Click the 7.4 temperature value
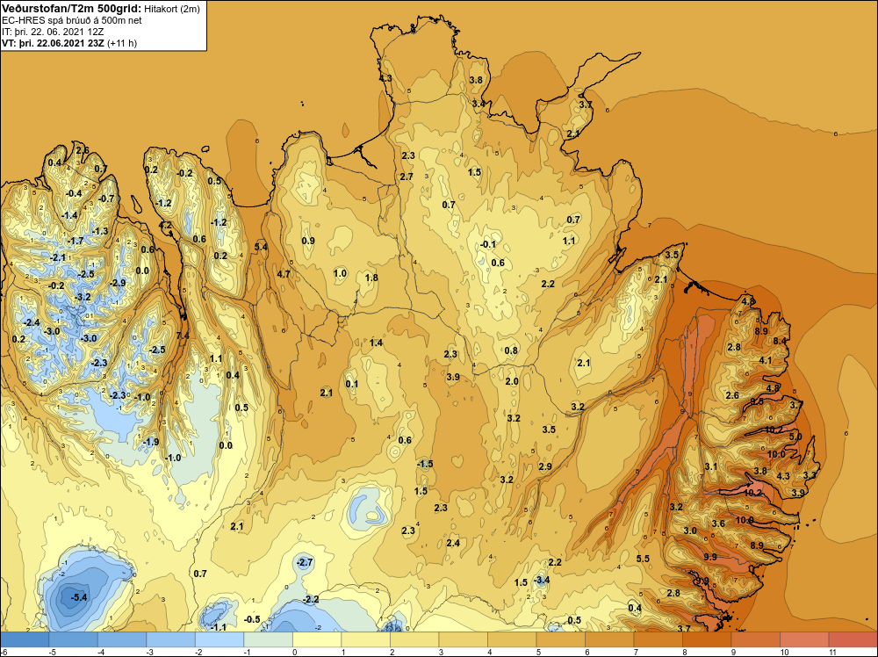 tap(183, 336)
